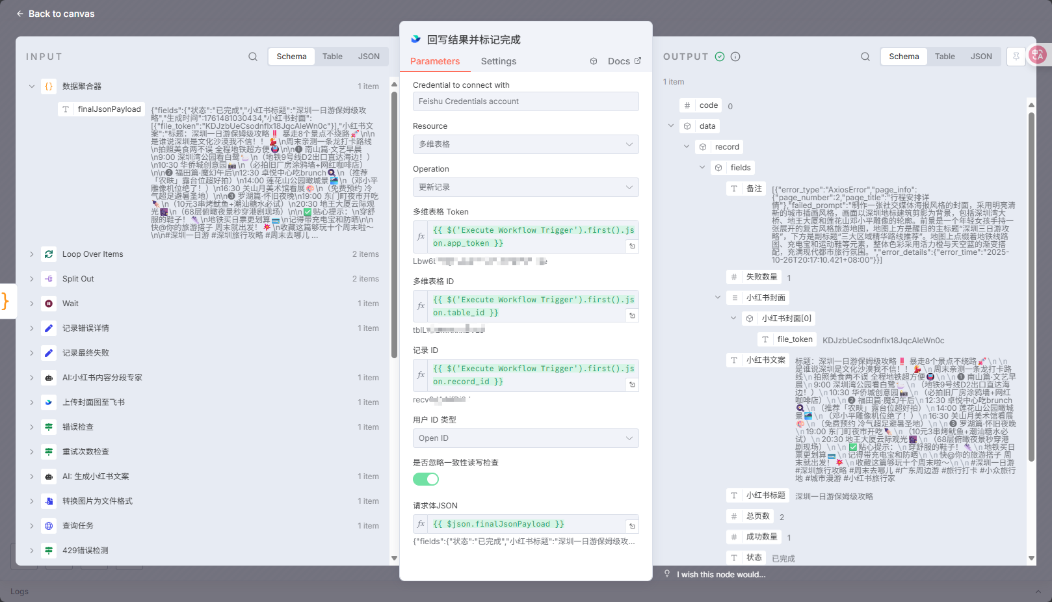
Task: Select output JSON view tab
Action: coord(981,57)
